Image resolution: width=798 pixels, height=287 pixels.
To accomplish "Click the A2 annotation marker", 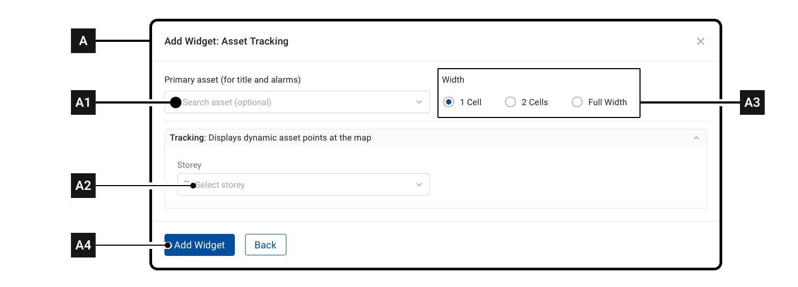I will point(83,186).
